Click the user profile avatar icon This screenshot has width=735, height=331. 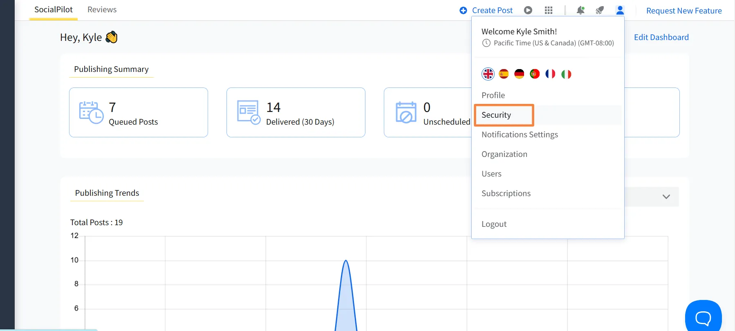pos(620,10)
